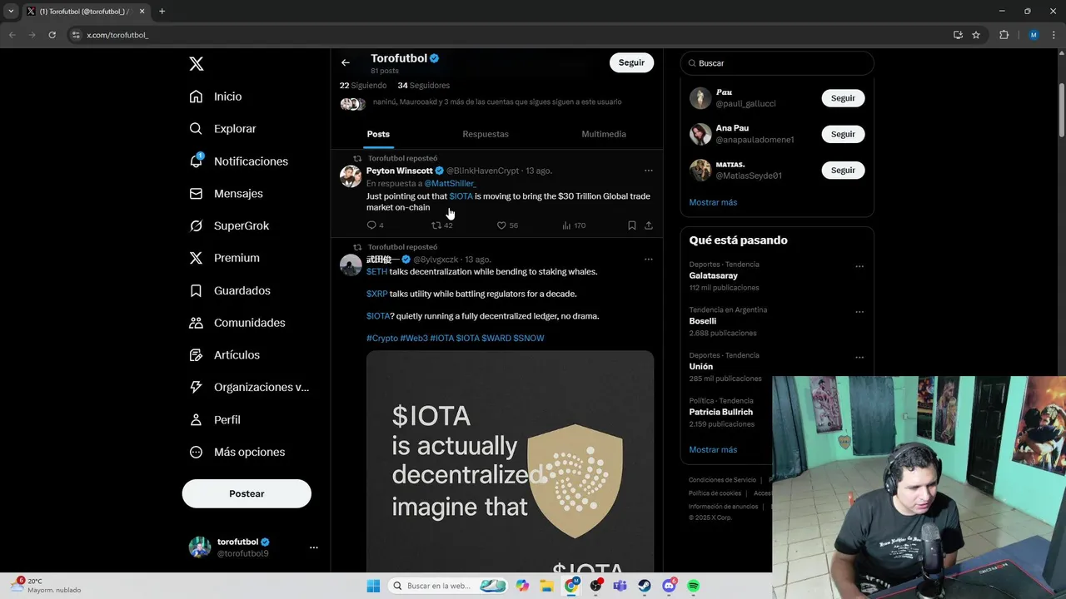Follow Ana Pau @anapauladomene1

[x=843, y=134]
